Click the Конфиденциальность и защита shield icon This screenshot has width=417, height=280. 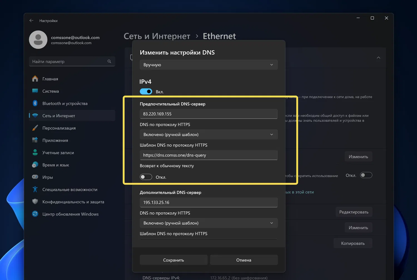(x=35, y=202)
